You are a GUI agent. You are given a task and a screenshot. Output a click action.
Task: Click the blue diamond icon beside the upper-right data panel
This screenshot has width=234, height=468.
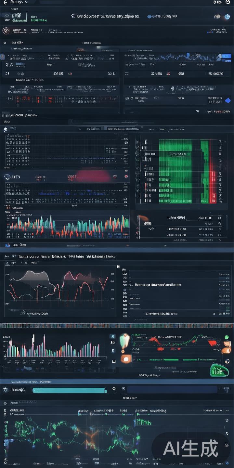(227, 101)
